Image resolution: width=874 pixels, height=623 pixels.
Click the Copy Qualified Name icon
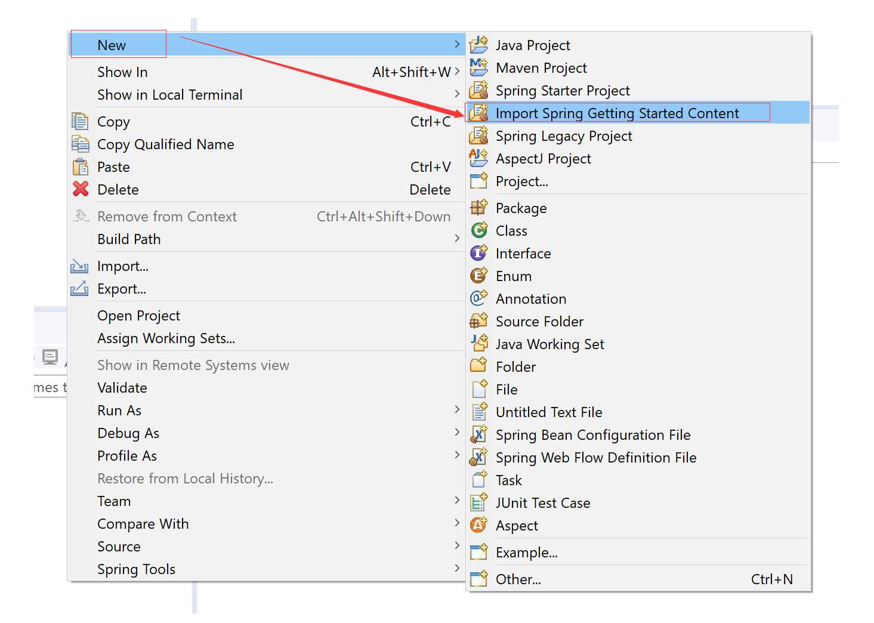pyautogui.click(x=80, y=144)
